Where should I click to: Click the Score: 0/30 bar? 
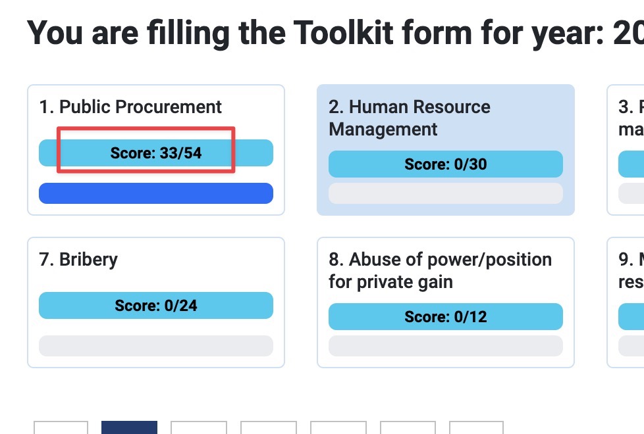pos(446,164)
